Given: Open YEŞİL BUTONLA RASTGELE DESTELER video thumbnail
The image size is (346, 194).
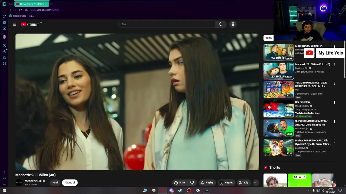Looking at the screenshot, I should tap(278, 89).
